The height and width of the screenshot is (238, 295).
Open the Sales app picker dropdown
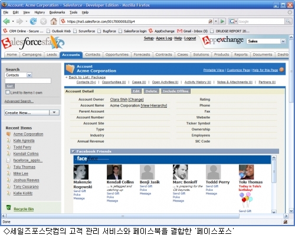click(x=283, y=41)
